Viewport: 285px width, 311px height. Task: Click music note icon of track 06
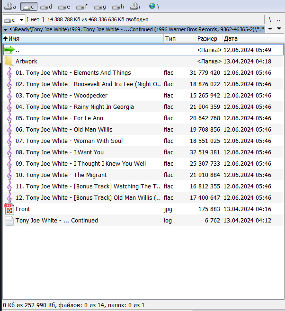(x=9, y=130)
